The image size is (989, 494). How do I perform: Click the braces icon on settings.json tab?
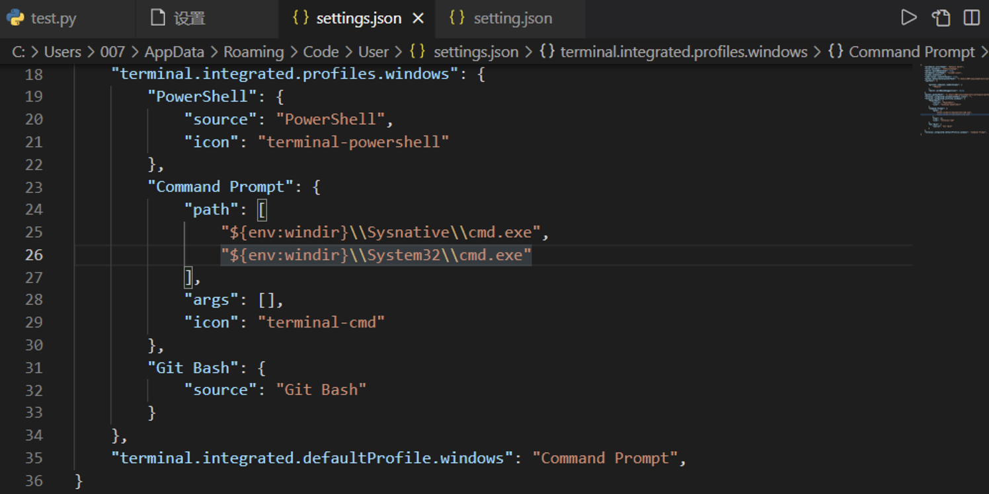(x=301, y=18)
